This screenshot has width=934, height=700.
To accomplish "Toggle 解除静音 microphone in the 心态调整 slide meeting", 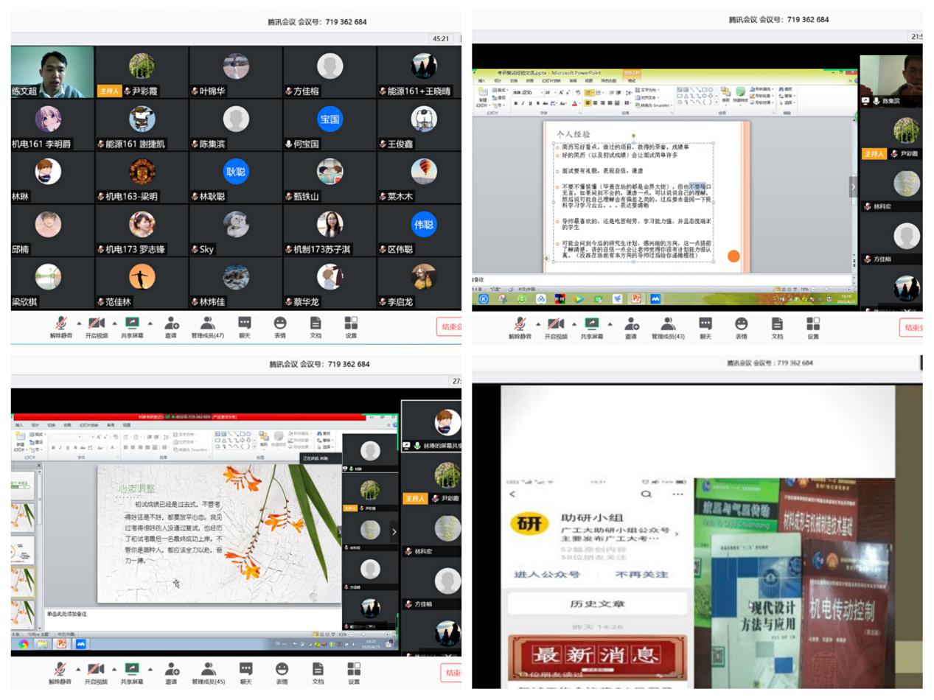I will click(x=60, y=671).
